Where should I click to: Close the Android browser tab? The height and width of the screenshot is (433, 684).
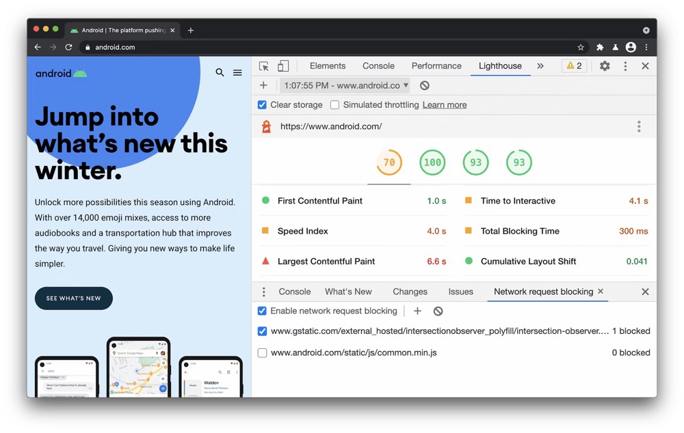pos(172,30)
